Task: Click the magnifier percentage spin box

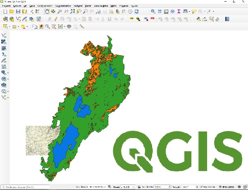Action: coord(162,187)
